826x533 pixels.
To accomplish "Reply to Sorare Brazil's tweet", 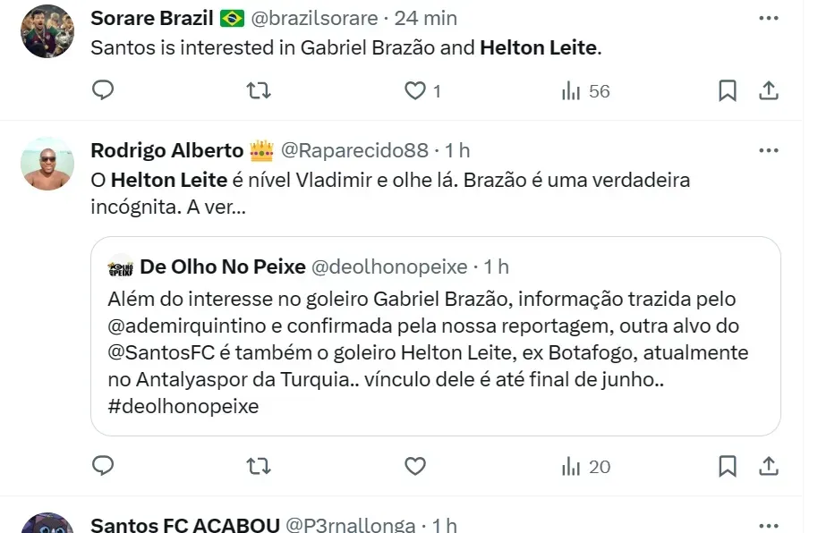I will tap(104, 90).
